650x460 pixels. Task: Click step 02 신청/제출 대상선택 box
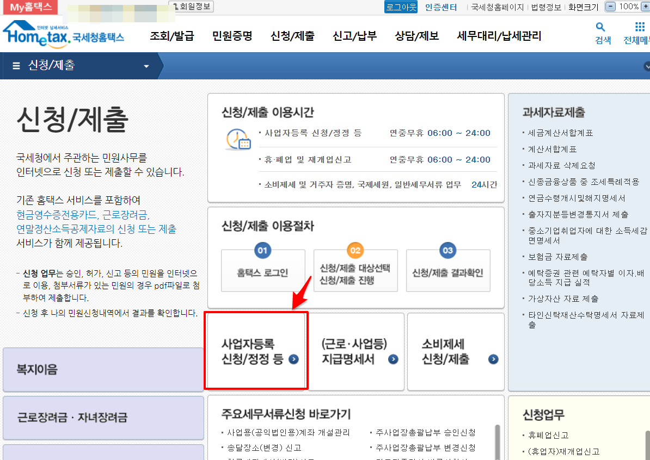click(355, 271)
